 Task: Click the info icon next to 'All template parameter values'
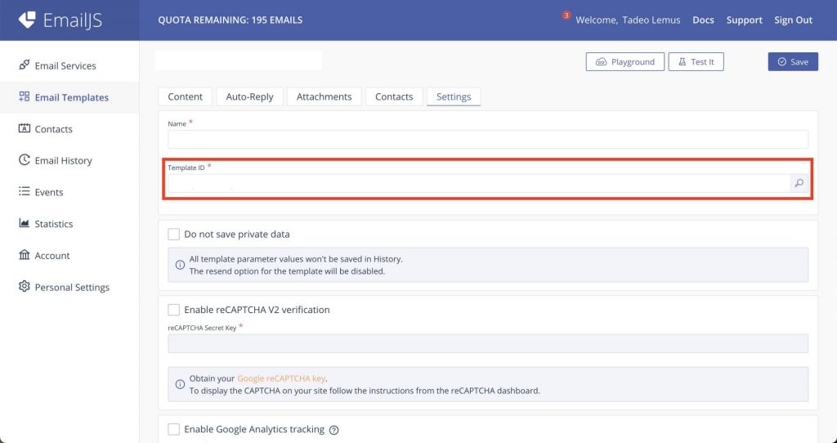pos(181,265)
